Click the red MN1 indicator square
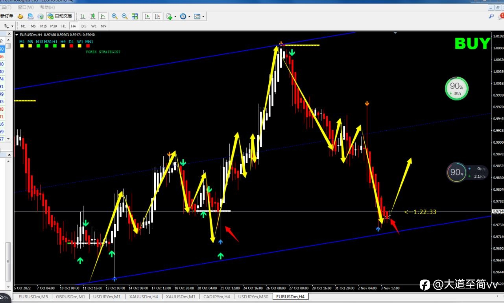Image resolution: width=504 pixels, height=303 pixels. pyautogui.click(x=88, y=46)
